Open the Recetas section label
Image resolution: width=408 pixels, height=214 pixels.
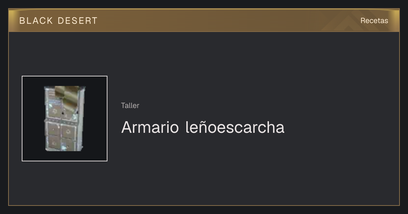click(374, 21)
